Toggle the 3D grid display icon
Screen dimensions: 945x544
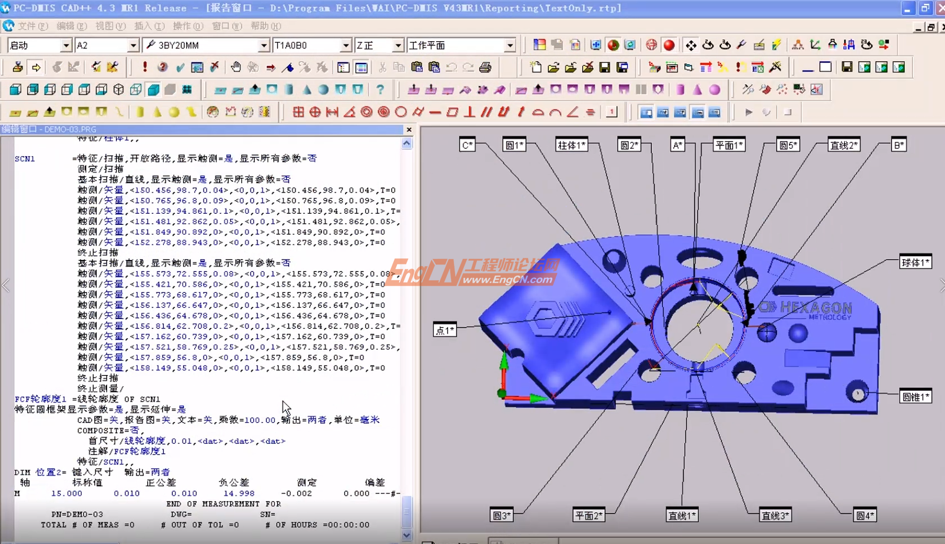pos(187,89)
